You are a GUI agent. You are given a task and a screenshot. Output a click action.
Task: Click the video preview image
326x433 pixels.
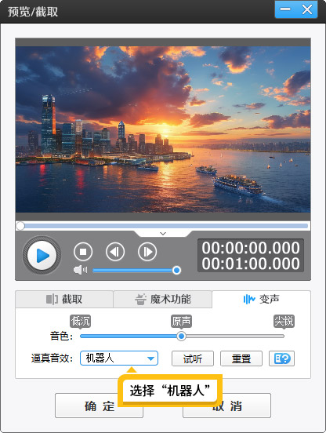pos(163,129)
